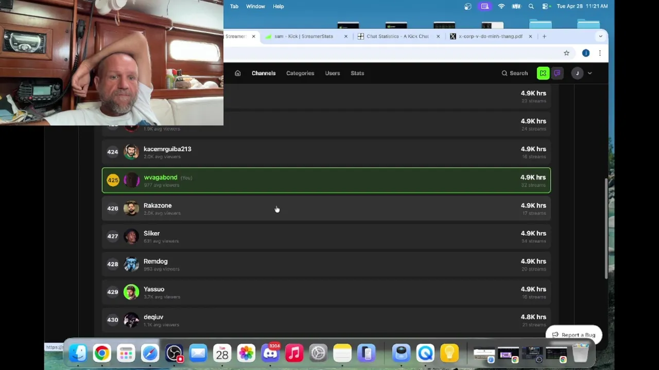Open the Chrome profile icon
The image size is (659, 370).
coord(586,53)
